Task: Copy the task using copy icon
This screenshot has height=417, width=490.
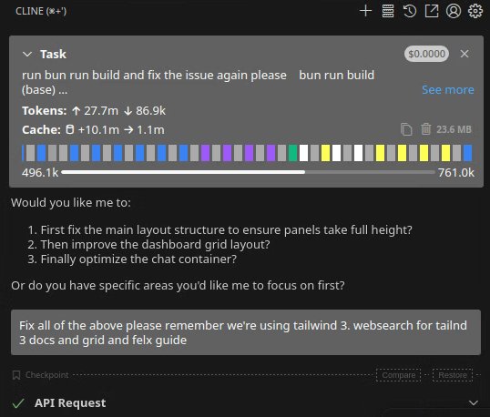Action: coord(406,129)
